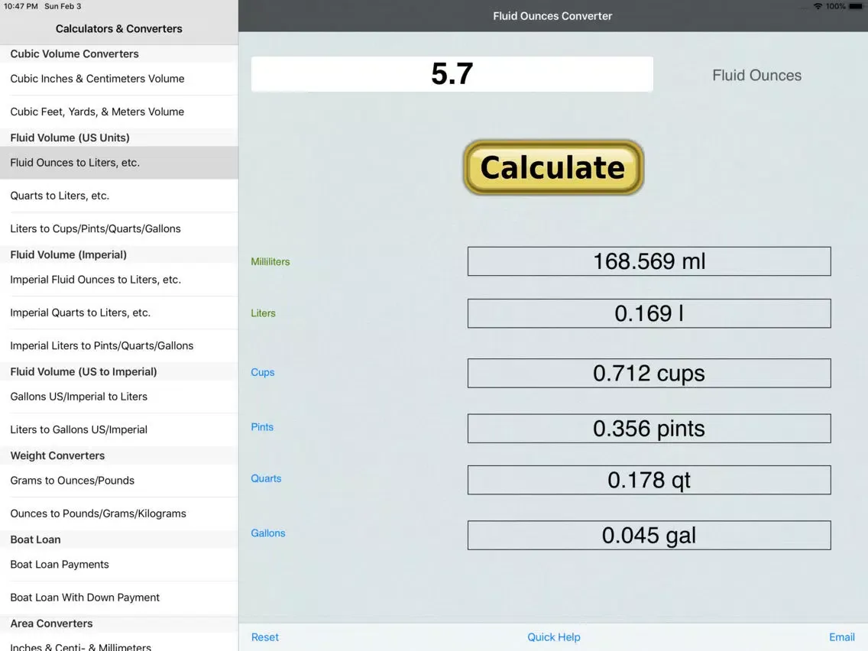Click the Quarts label
The image size is (868, 651).
pos(266,479)
